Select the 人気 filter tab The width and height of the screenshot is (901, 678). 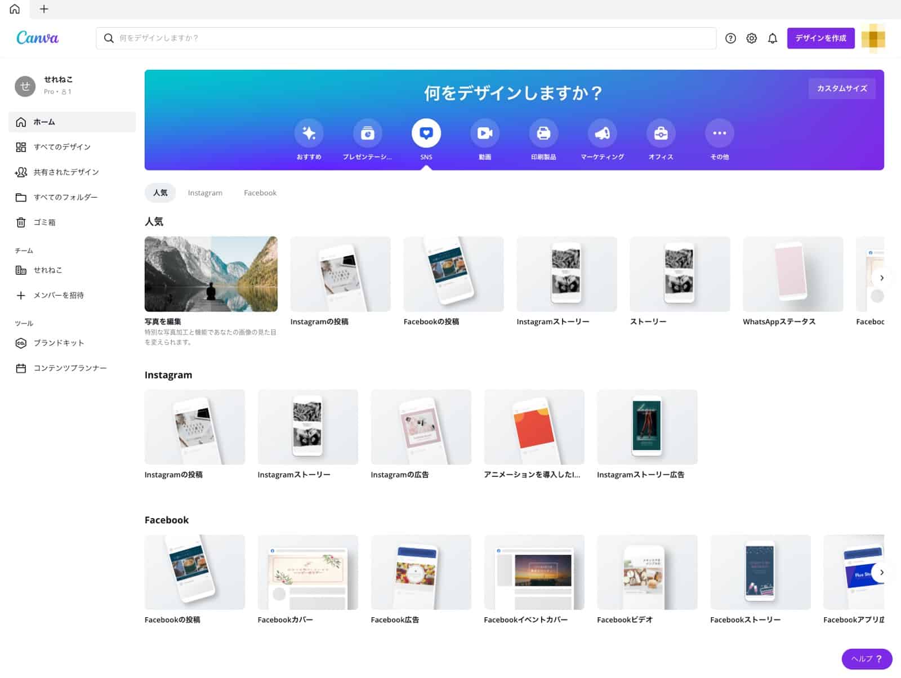point(160,193)
